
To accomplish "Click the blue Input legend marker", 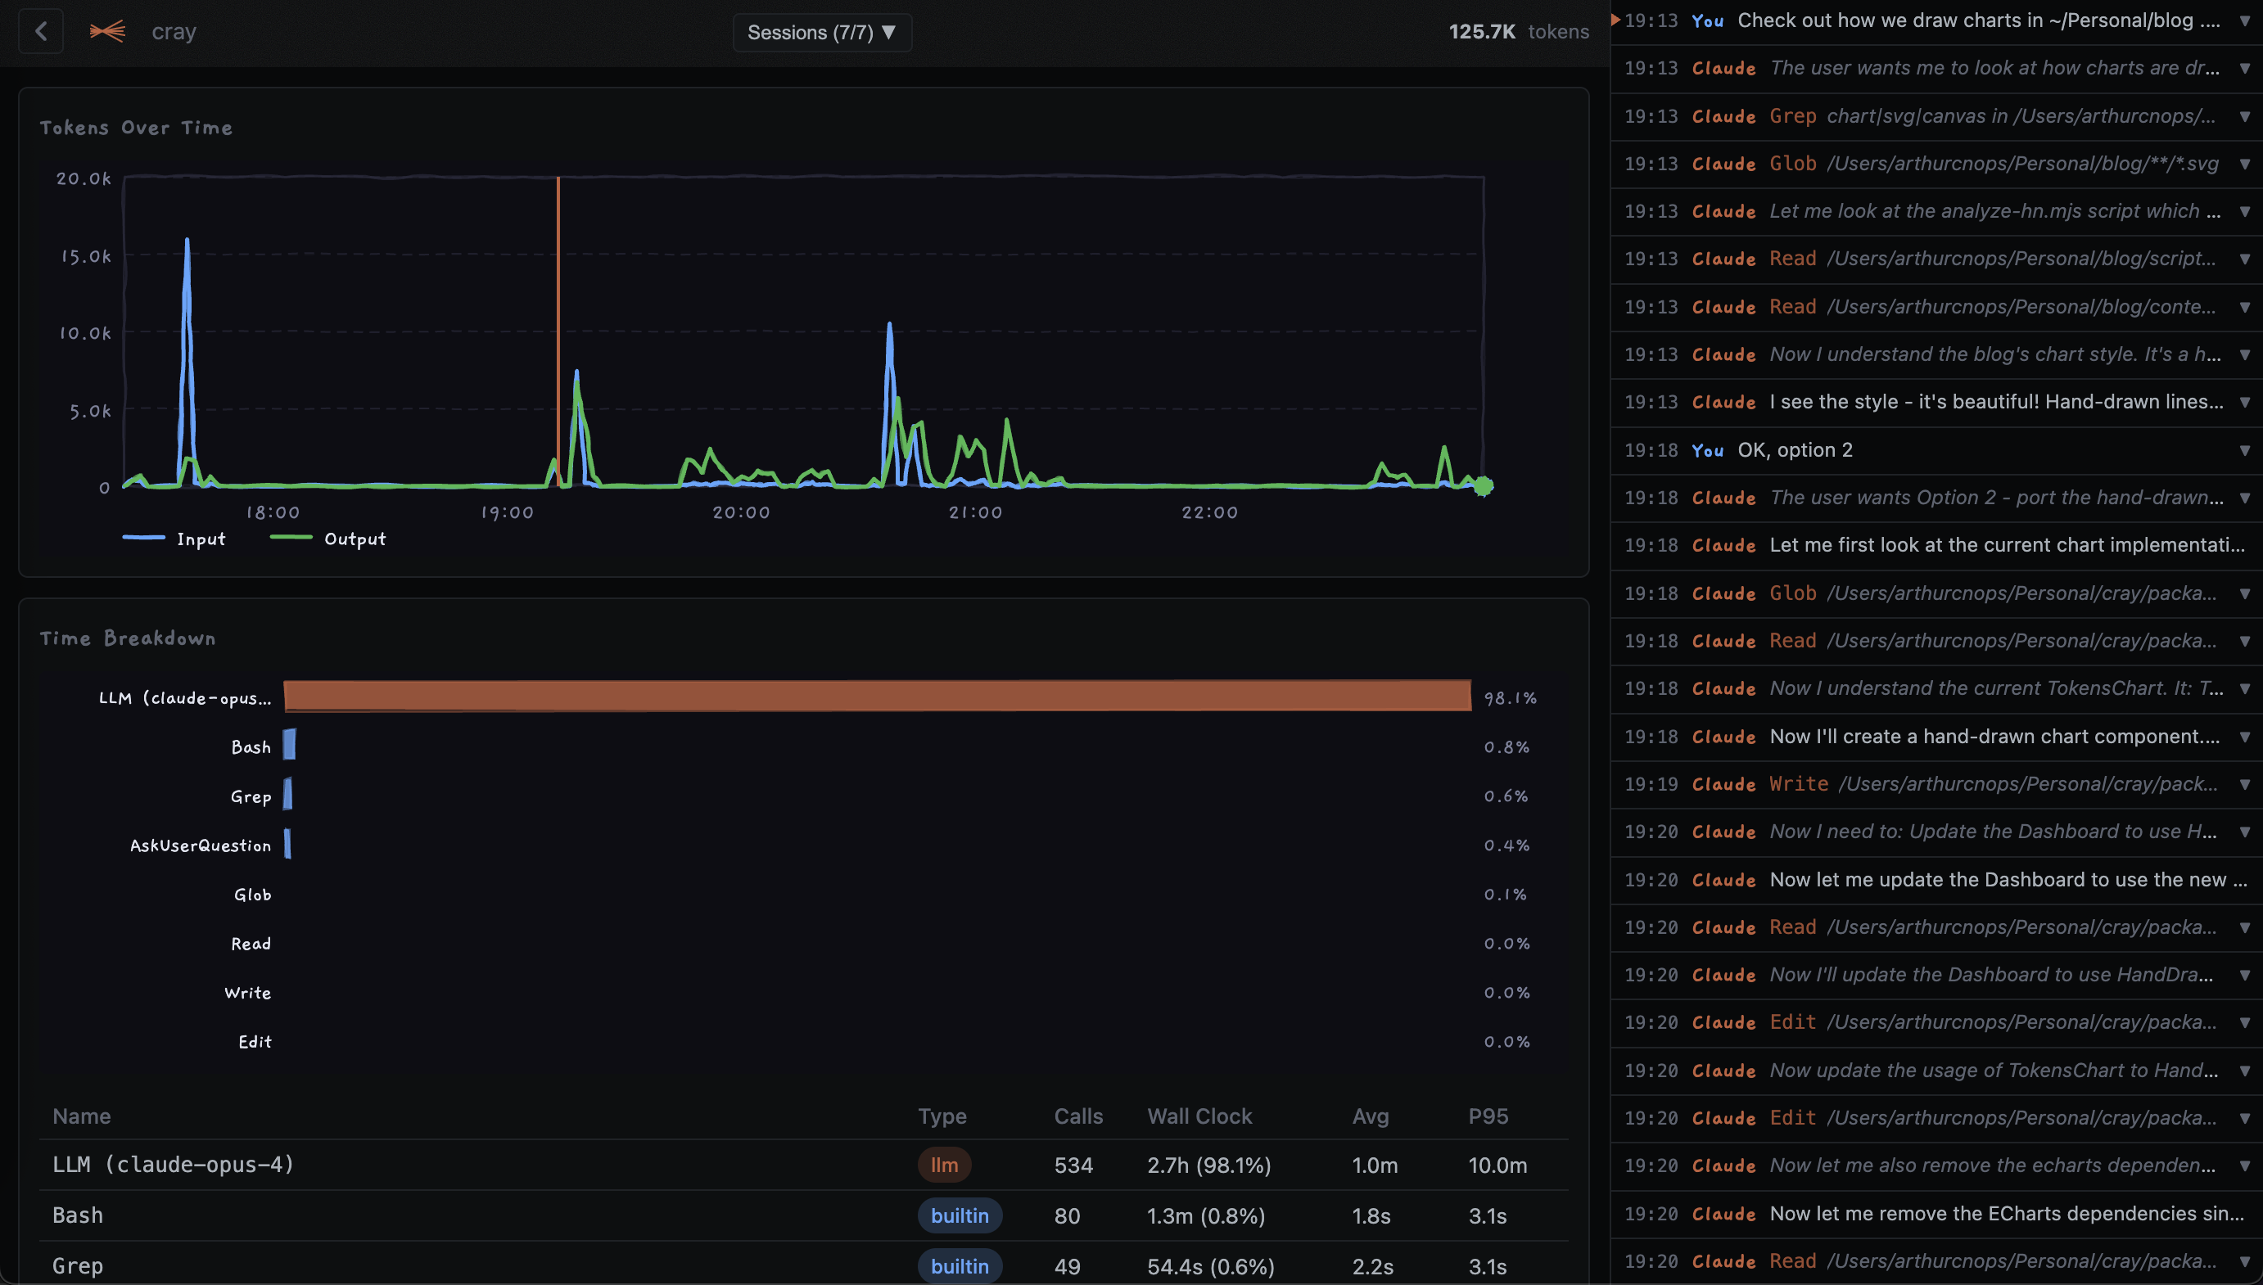I will point(144,539).
